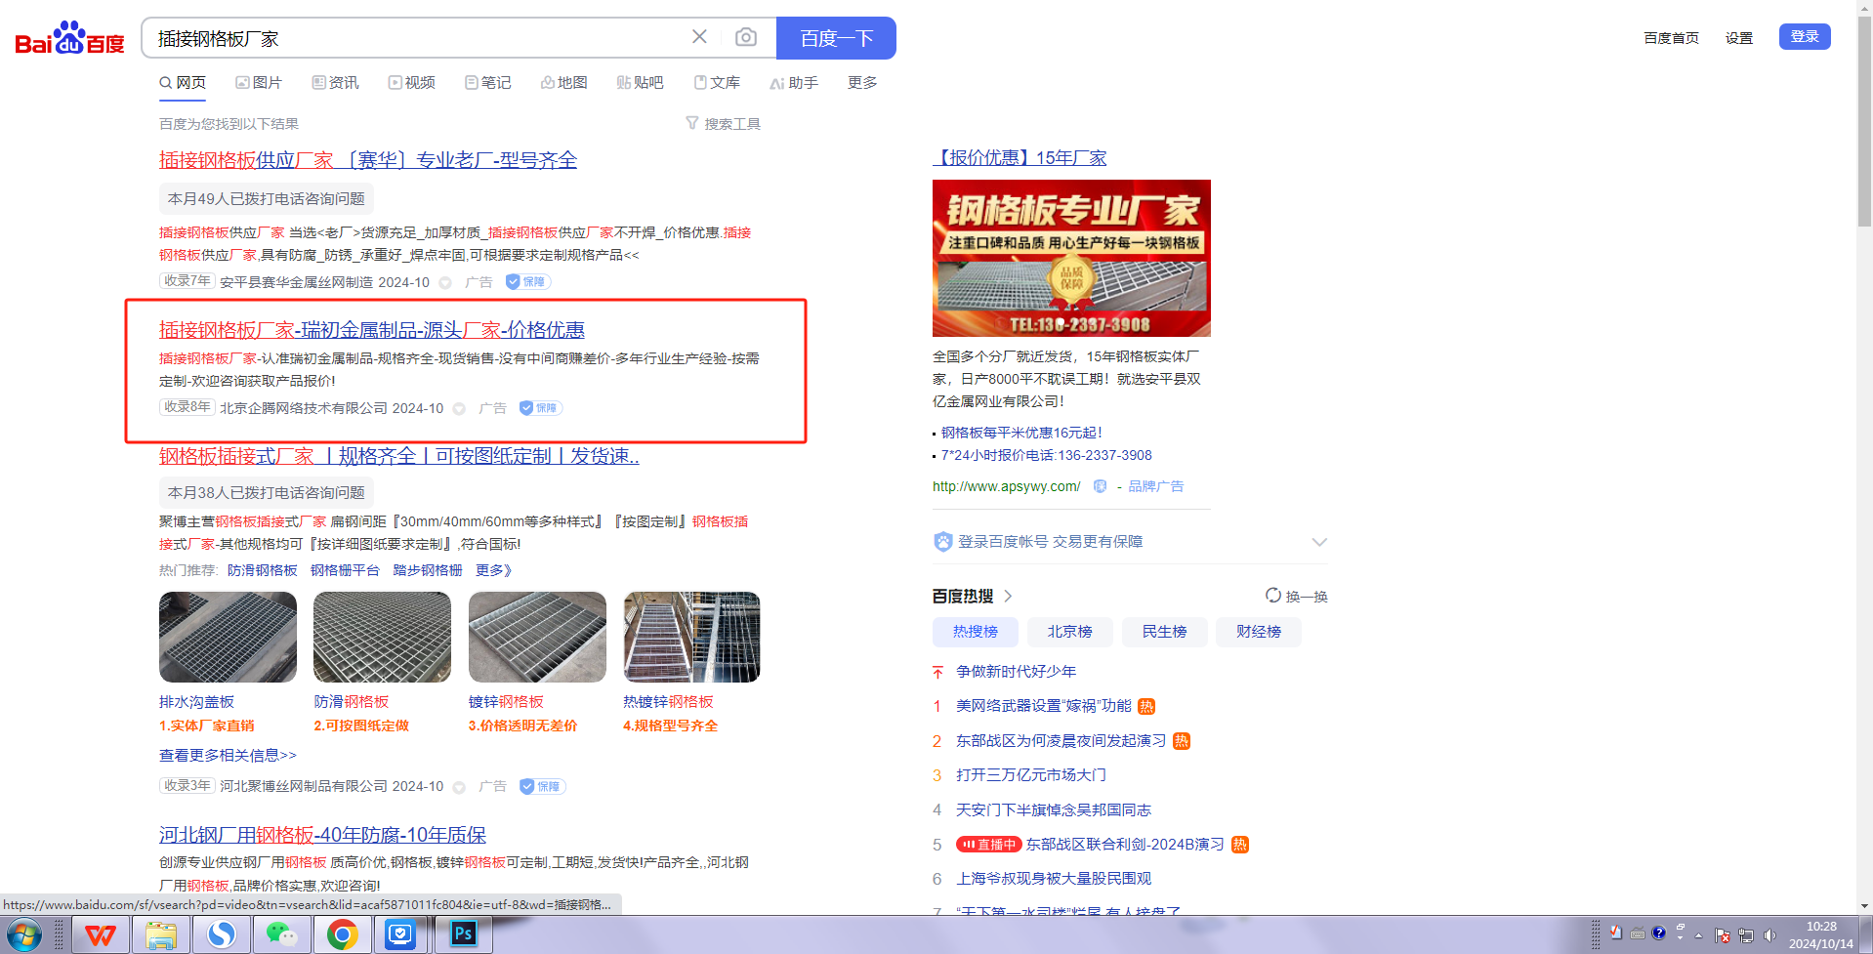Viewport: 1873px width, 954px height.
Task: Open the 钢格板插接式厂家 result title
Action: pos(399,456)
